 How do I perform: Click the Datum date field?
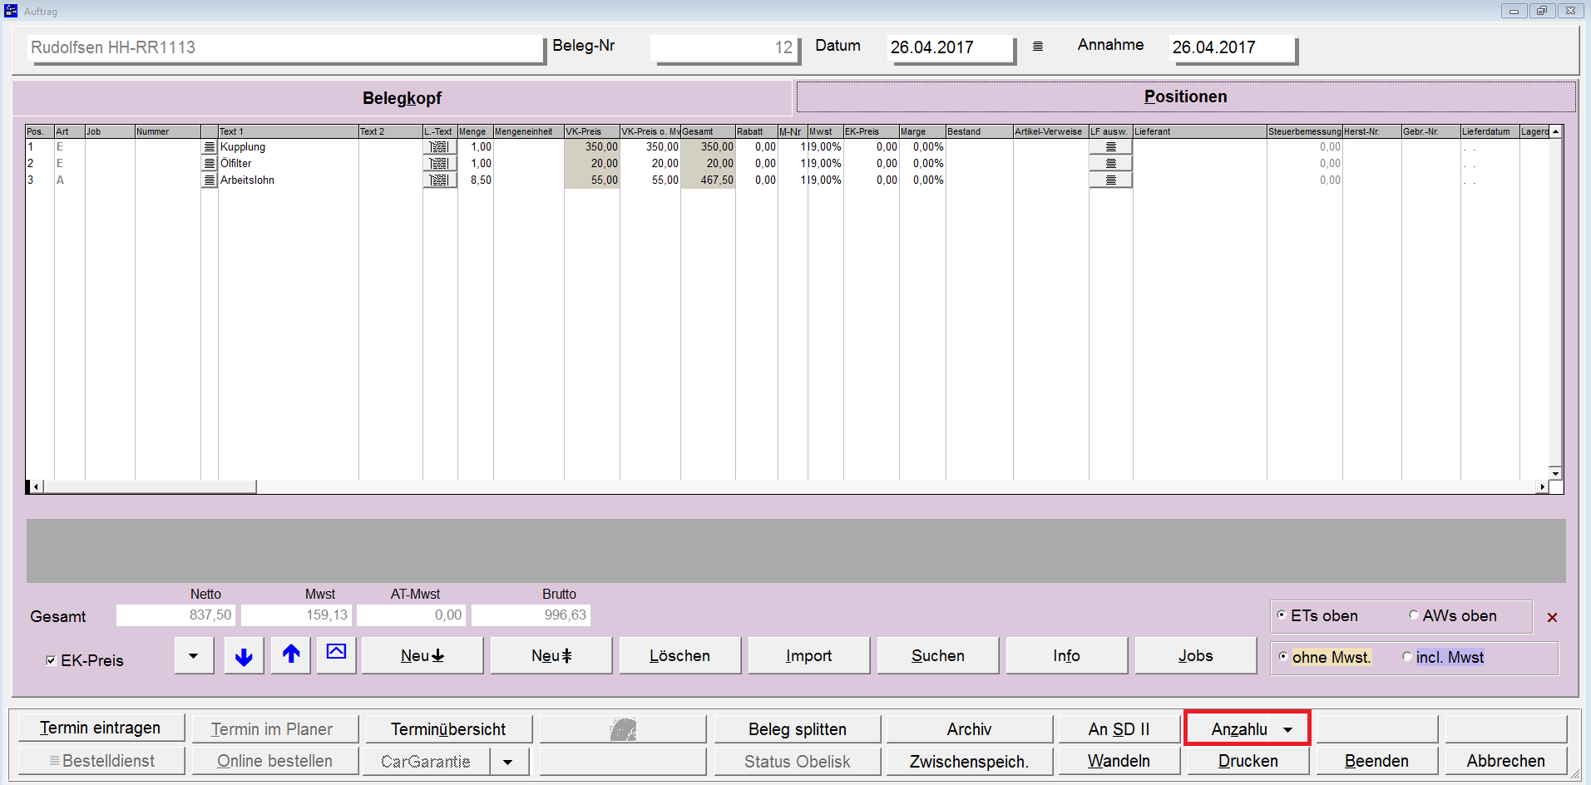[x=951, y=47]
